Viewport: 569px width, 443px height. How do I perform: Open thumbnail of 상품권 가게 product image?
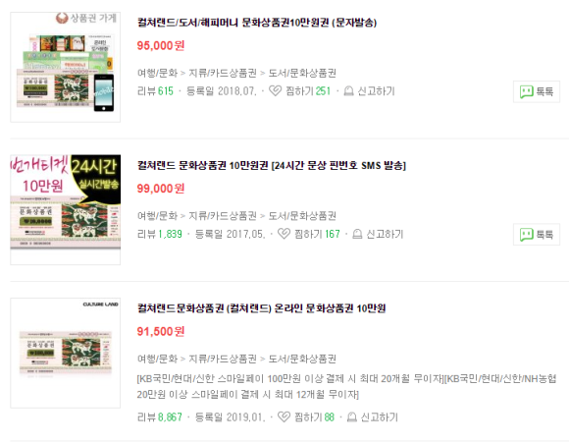[66, 67]
